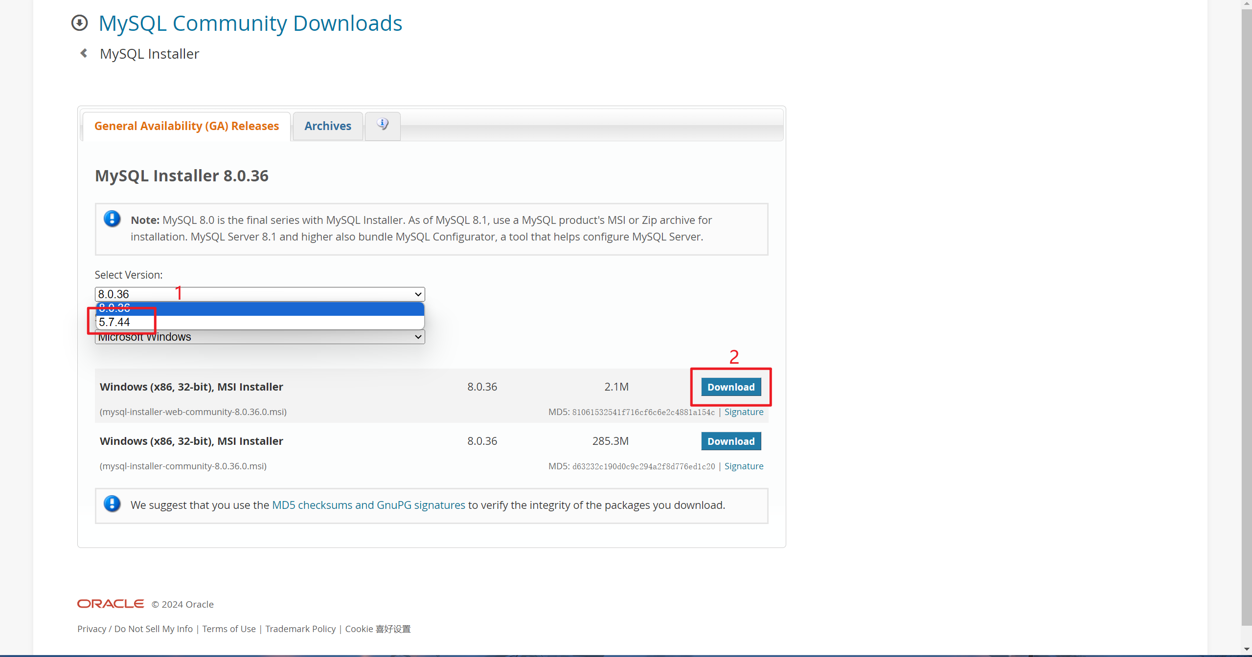The width and height of the screenshot is (1252, 657).
Task: Open the information icon tab
Action: 383,125
